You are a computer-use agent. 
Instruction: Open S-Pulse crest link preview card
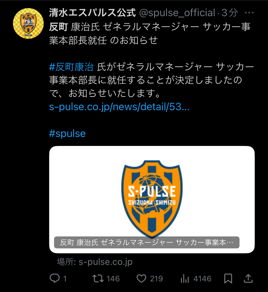(152, 199)
